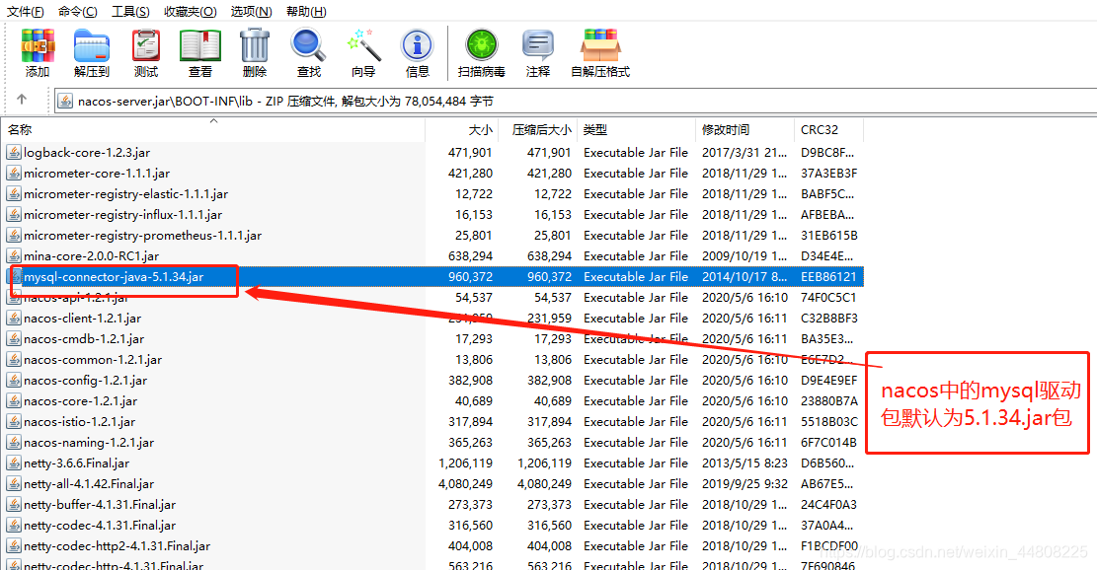Click the jar icon beside mina-core-2.0.0-RC1.jar
Viewport: 1097px width, 570px height.
13,255
